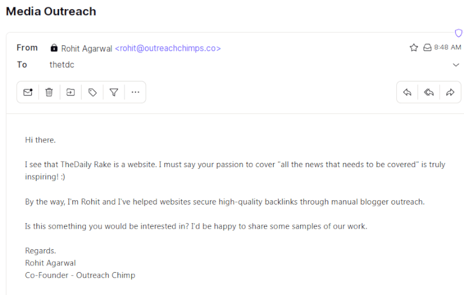This screenshot has height=295, width=464.
Task: Expand message details with the chevron
Action: pos(456,65)
